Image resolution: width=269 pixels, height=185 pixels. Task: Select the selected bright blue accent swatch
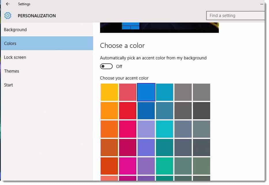coord(146,92)
